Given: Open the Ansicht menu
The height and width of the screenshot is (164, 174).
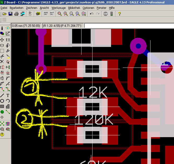Looking at the screenshot, I should click(44, 8).
